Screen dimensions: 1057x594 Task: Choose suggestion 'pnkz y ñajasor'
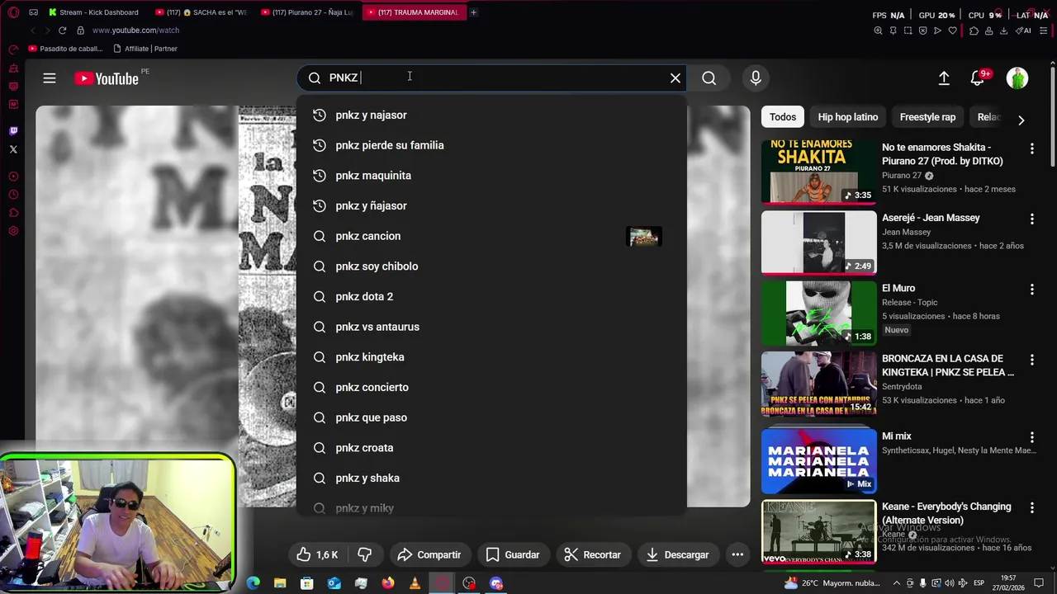491,205
